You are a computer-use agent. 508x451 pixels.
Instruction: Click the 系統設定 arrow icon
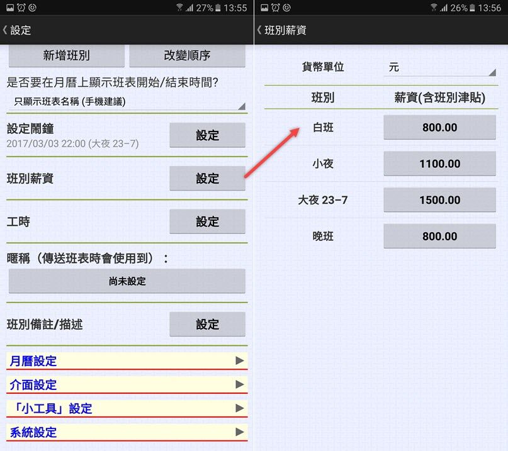click(x=240, y=432)
